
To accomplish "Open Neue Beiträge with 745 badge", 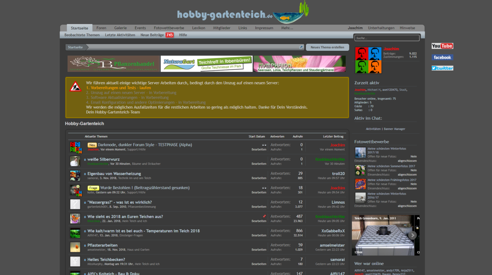I will 157,35.
